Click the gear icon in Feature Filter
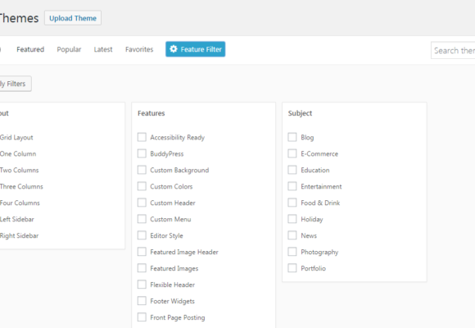The width and height of the screenshot is (475, 328). 174,49
